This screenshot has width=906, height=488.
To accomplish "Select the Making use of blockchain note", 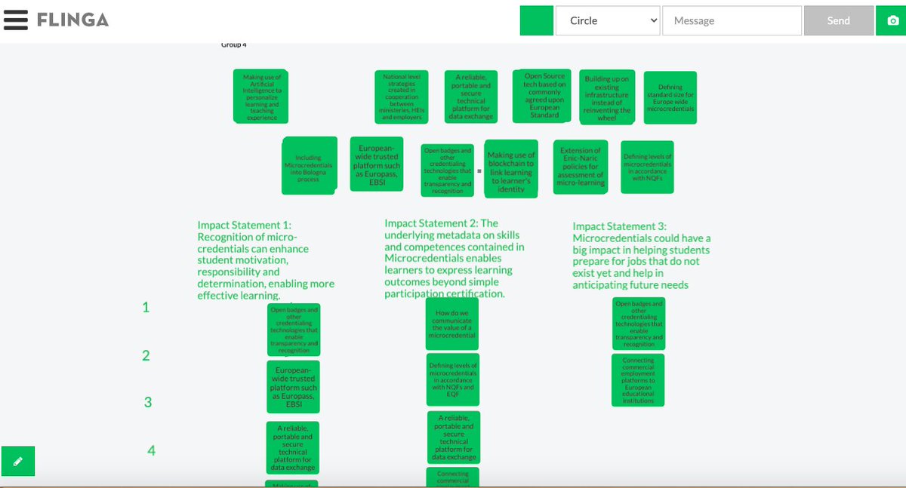I will point(511,169).
